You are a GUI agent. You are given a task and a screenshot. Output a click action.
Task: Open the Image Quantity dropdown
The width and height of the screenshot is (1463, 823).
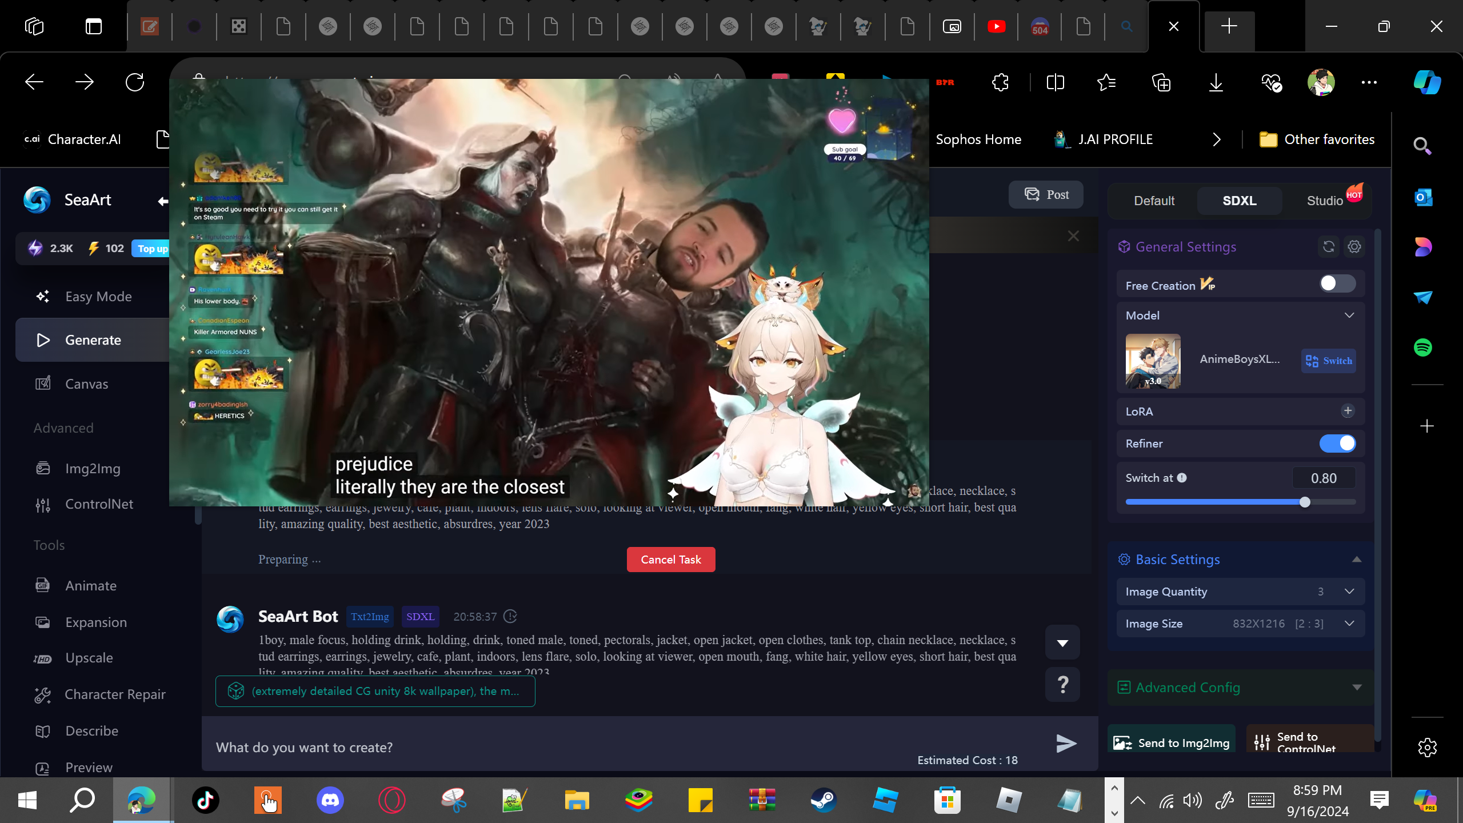coord(1241,592)
